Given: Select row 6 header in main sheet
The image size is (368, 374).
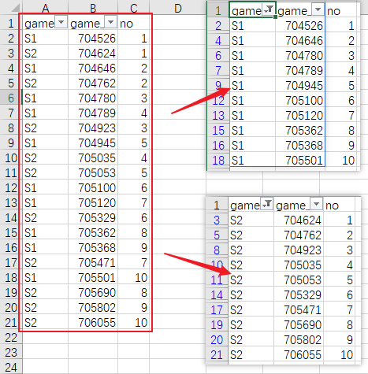Looking at the screenshot, I should pyautogui.click(x=11, y=98).
